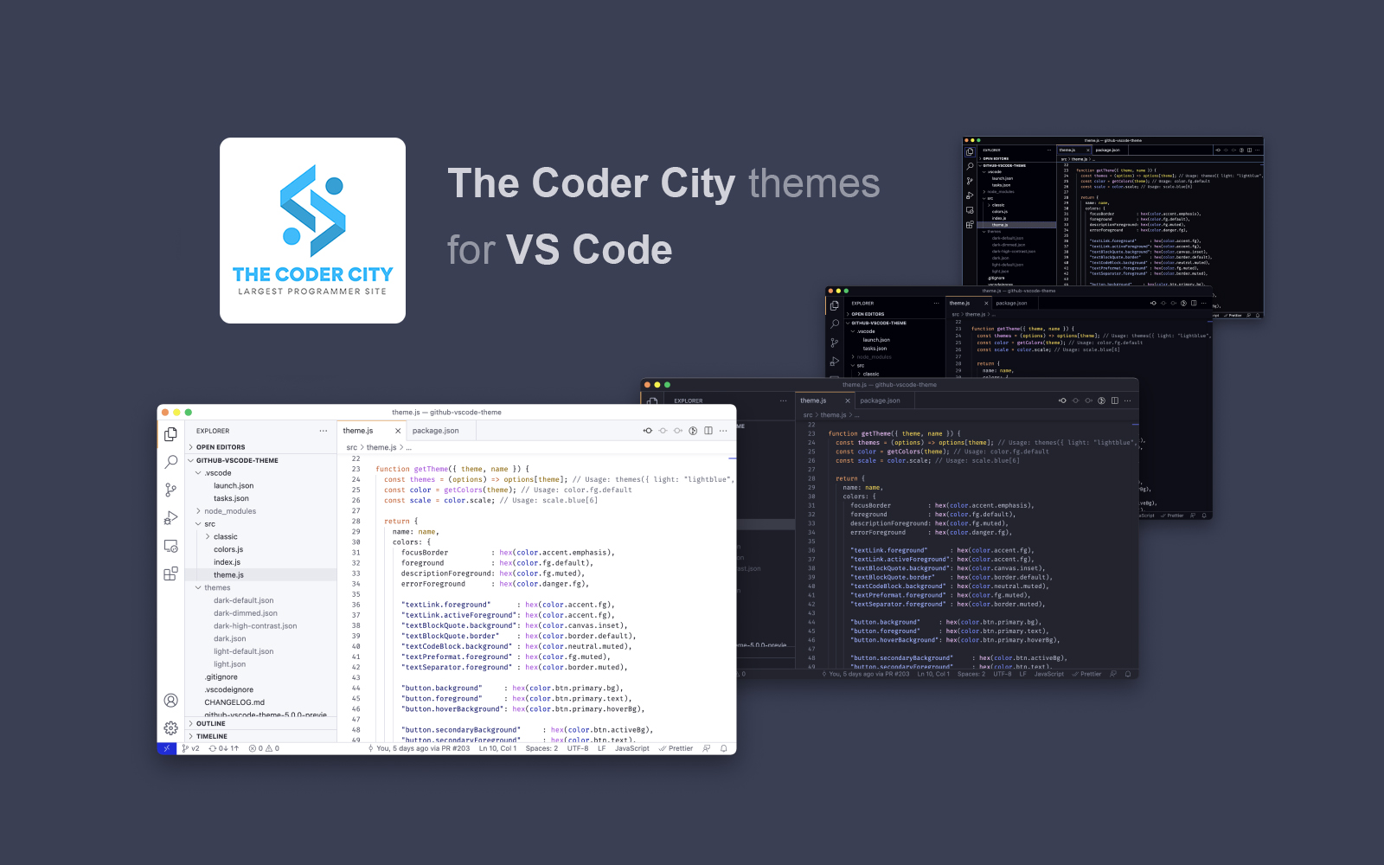Image resolution: width=1384 pixels, height=865 pixels.
Task: Click Explorer more actions ellipsis in light window
Action: coord(324,431)
